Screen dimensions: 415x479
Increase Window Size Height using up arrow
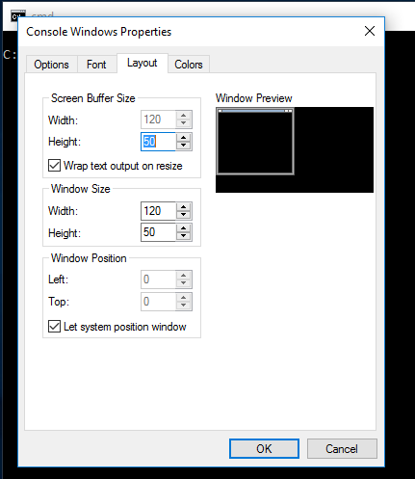click(184, 228)
